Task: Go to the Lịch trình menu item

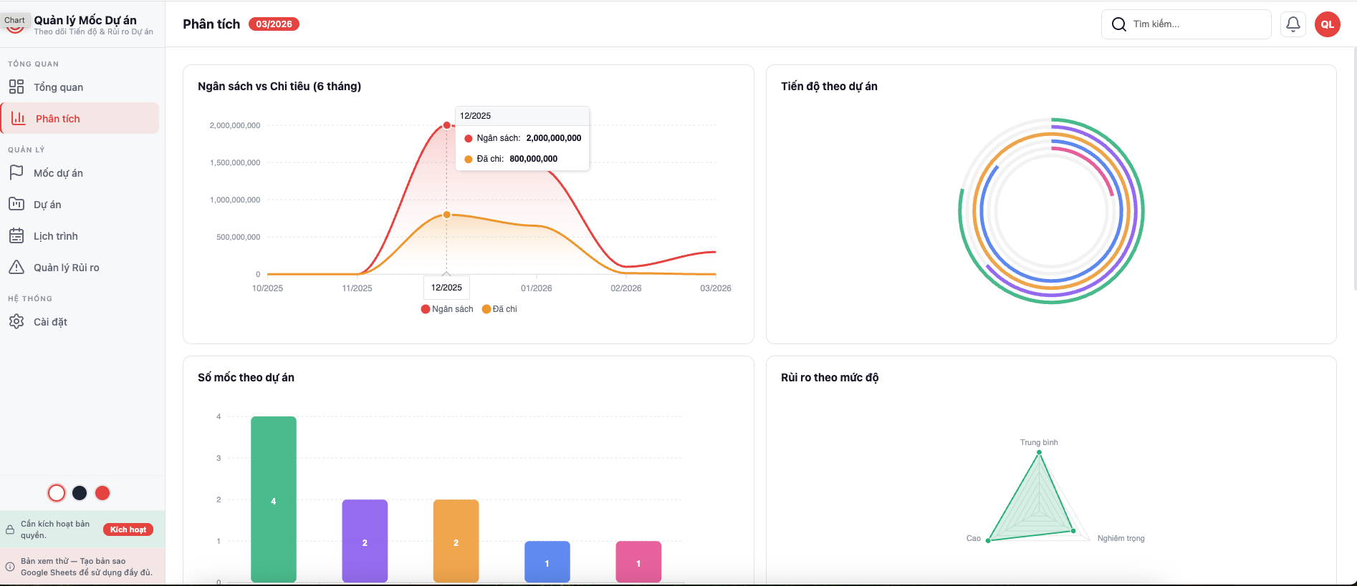Action: 56,236
